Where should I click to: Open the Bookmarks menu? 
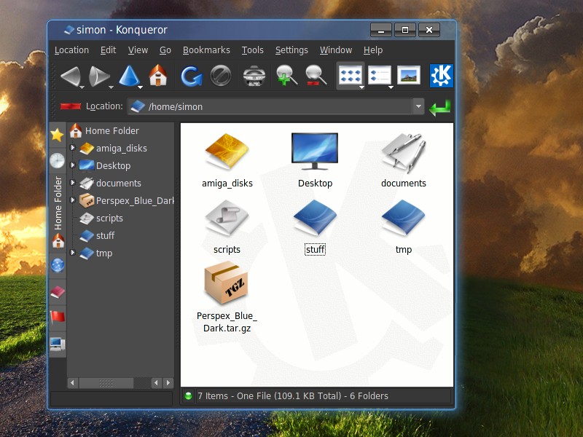pyautogui.click(x=206, y=50)
